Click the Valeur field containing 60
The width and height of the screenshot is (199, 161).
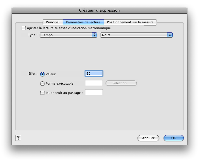tap(94, 73)
